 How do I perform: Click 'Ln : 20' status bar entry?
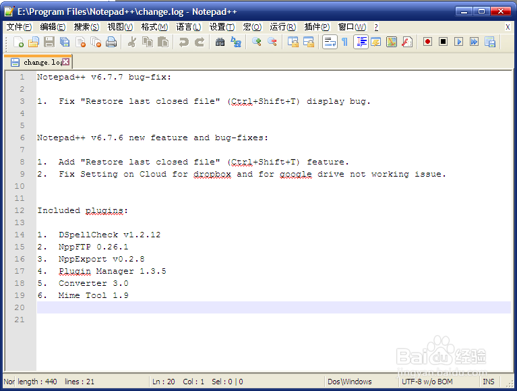coord(164,382)
